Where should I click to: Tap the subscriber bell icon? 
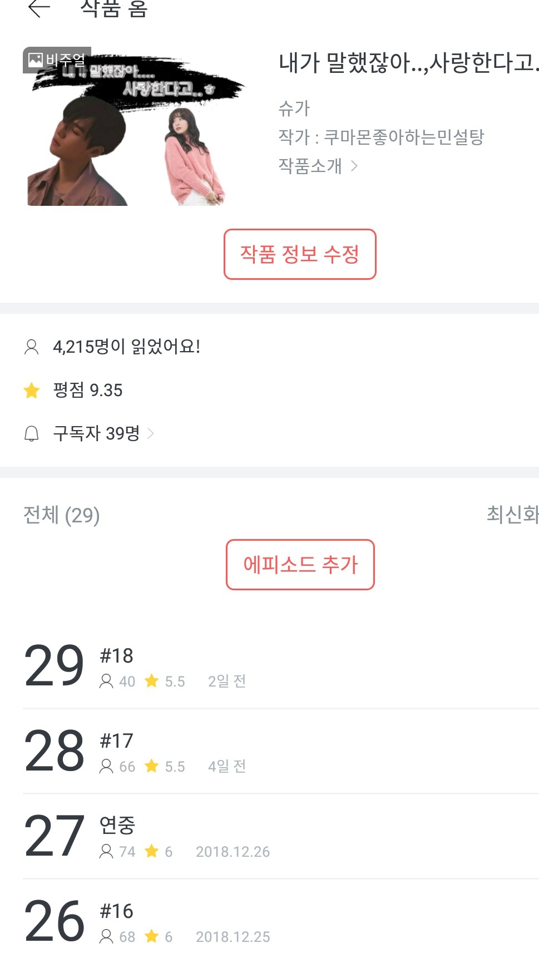(32, 433)
